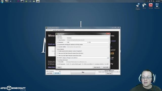Click the resolution width field showing 1280
Image resolution: width=162 pixels, height=91 pixels.
click(77, 42)
